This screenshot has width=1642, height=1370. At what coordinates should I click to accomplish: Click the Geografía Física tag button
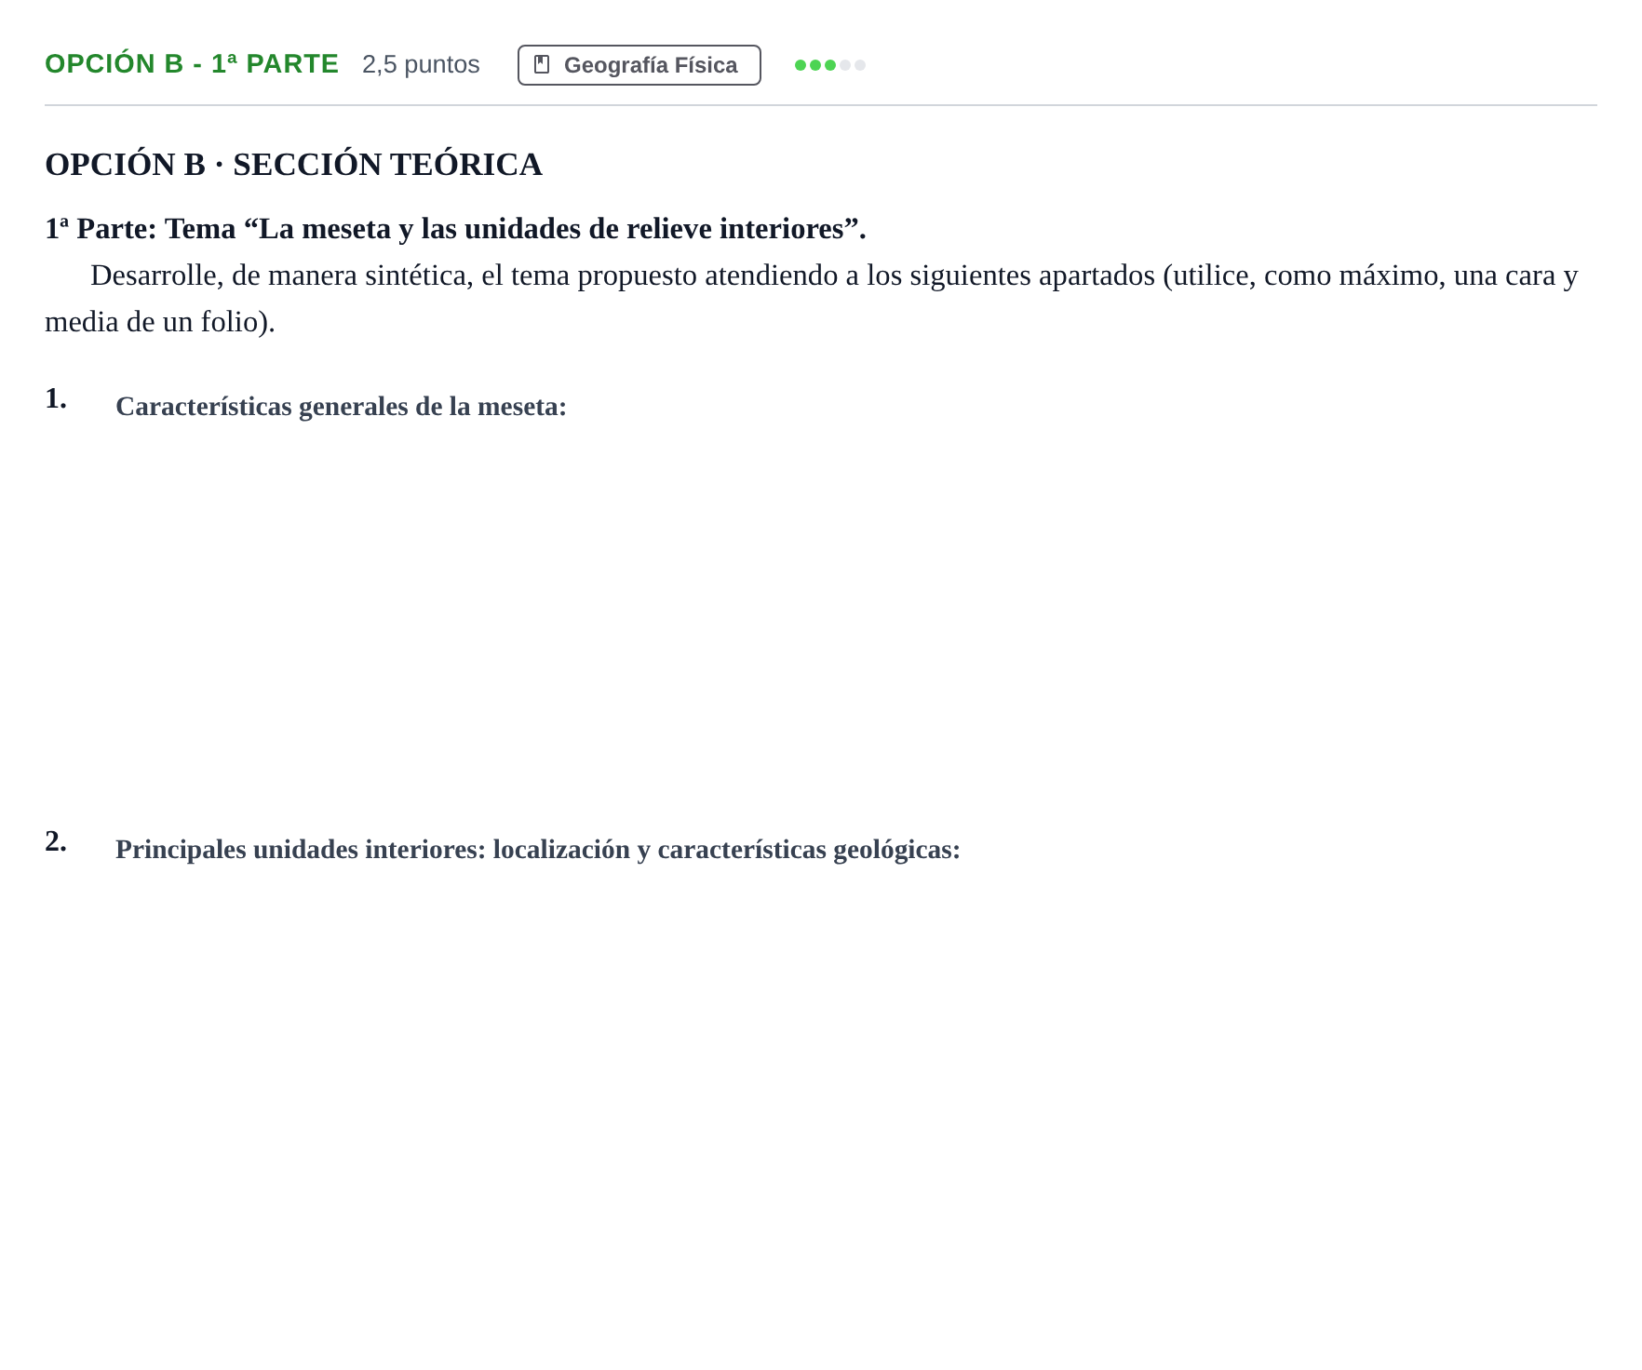(x=639, y=65)
